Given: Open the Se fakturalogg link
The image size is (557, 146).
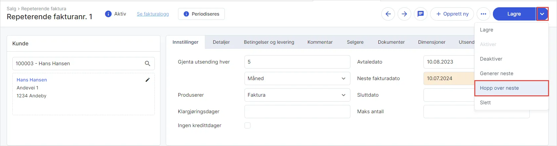Looking at the screenshot, I should coord(153,14).
